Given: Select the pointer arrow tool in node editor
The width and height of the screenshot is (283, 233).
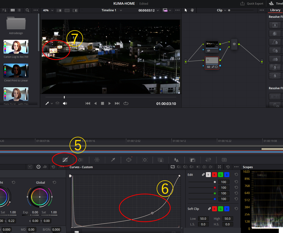Looking at the screenshot, I should 186,10.
